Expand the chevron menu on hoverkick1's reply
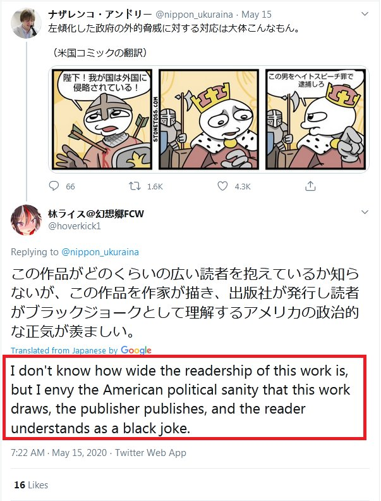This screenshot has height=501, width=381. tap(365, 212)
